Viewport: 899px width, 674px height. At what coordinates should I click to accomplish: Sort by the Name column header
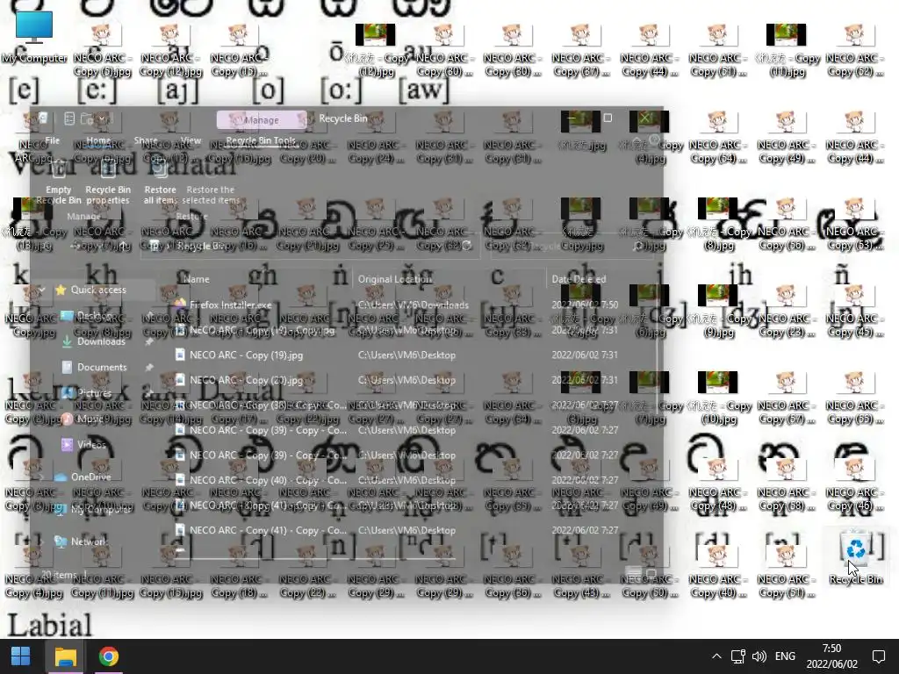[196, 279]
